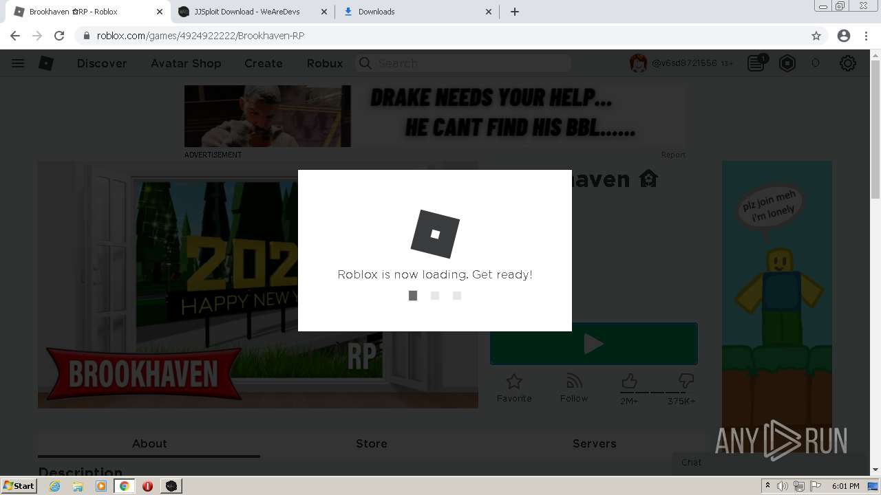This screenshot has height=495, width=881.
Task: Switch to the Chrome taskbar button
Action: coord(125,486)
